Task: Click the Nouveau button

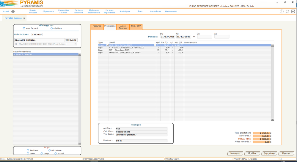Action: 235,153
